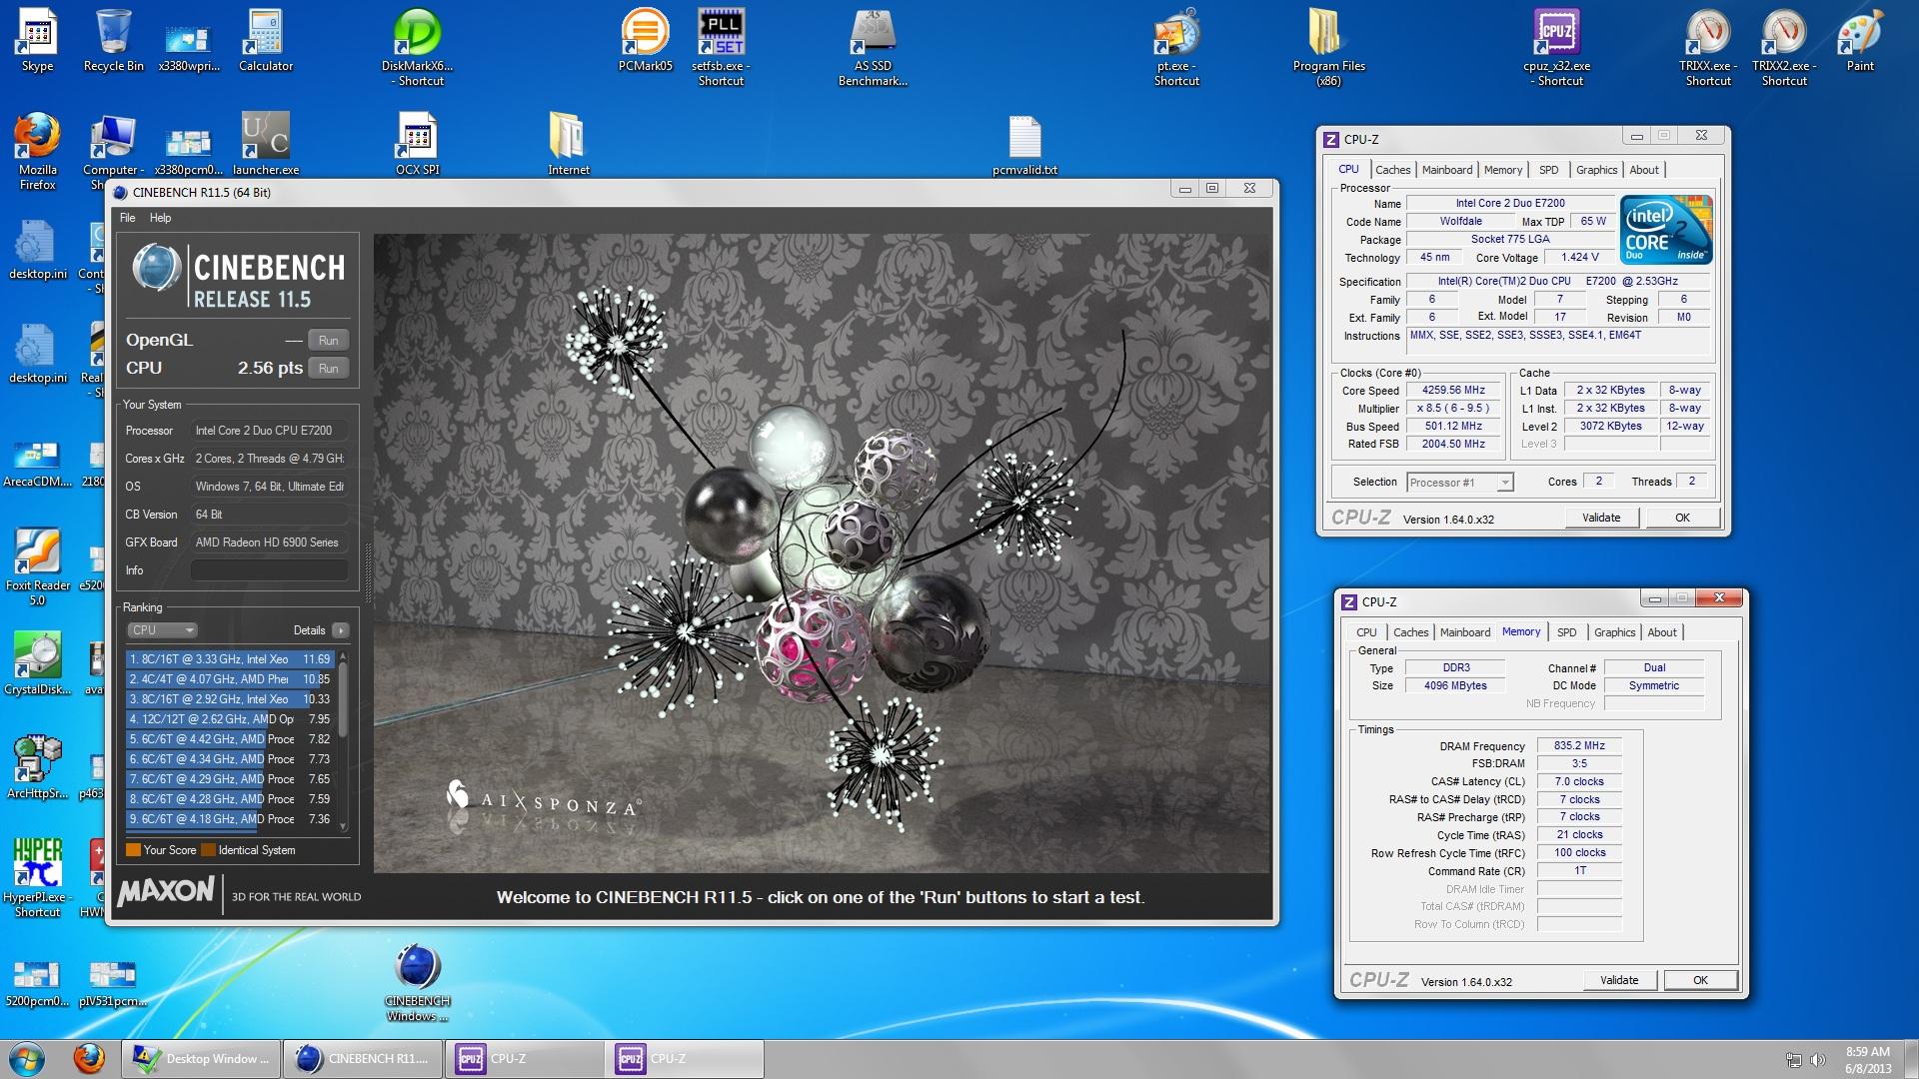Open File menu in Cinebench
Screen dimensions: 1919x1079
pyautogui.click(x=128, y=218)
